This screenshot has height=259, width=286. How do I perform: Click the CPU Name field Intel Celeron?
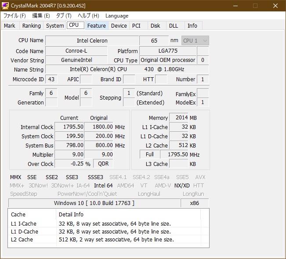(92, 40)
